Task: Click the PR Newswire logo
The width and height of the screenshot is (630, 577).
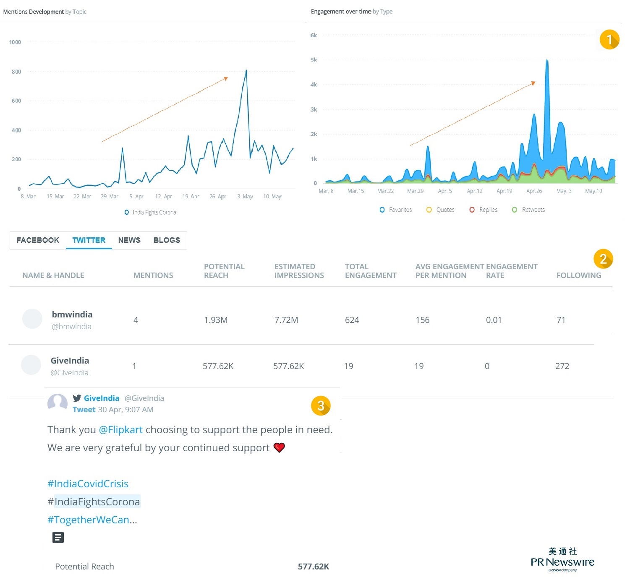Action: [562, 559]
